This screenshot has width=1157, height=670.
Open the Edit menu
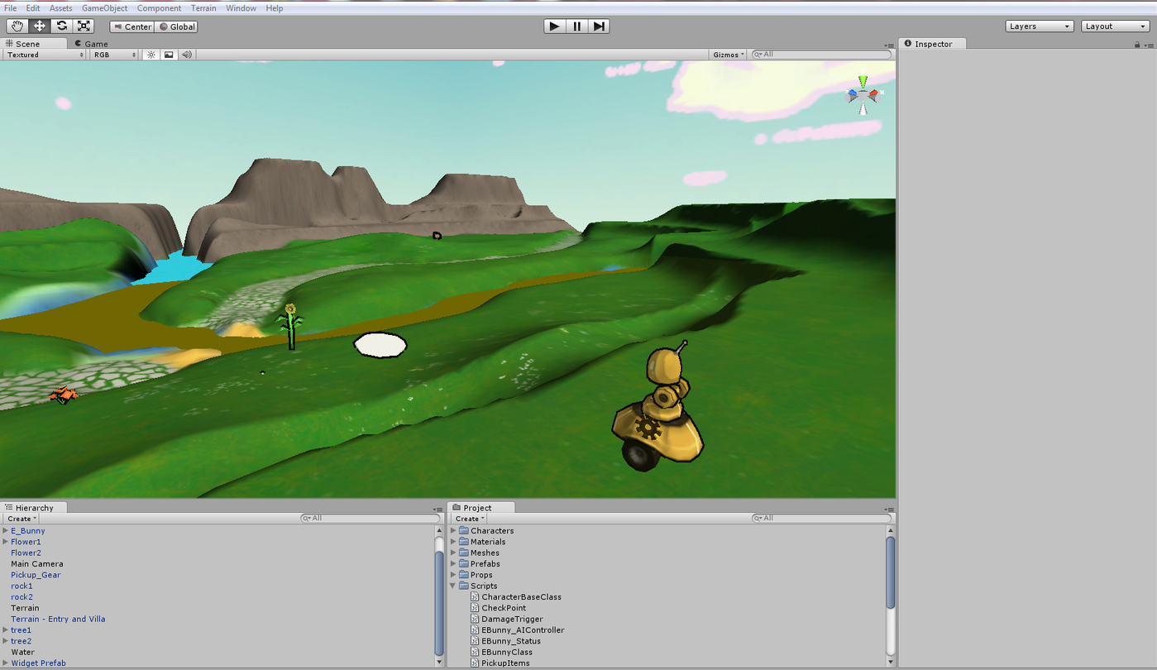[33, 8]
